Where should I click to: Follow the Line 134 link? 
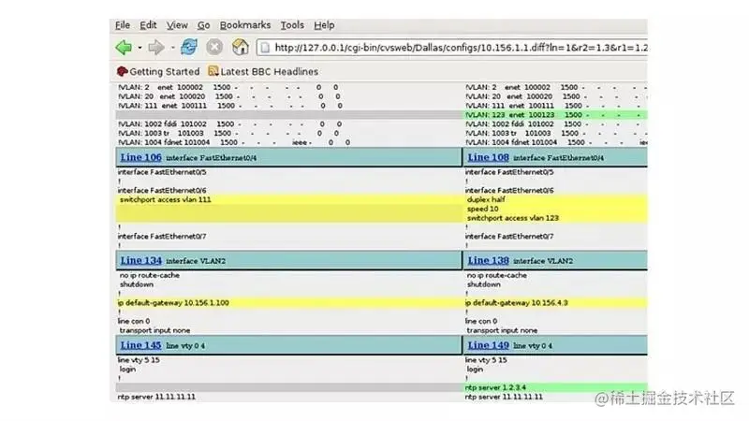coord(140,260)
